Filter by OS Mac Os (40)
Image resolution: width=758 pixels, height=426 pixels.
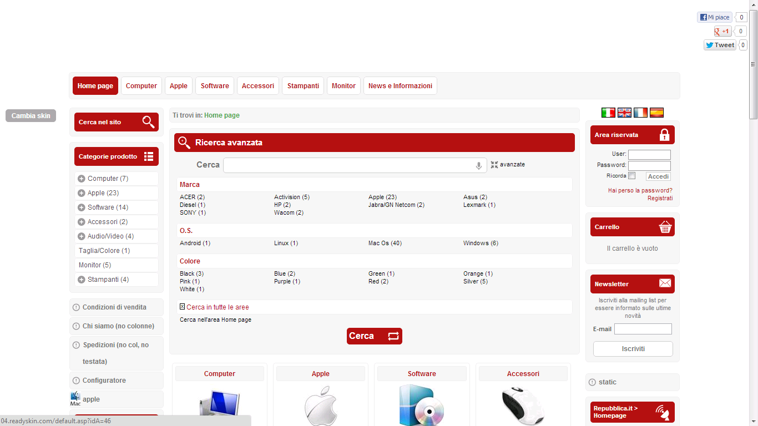point(385,243)
